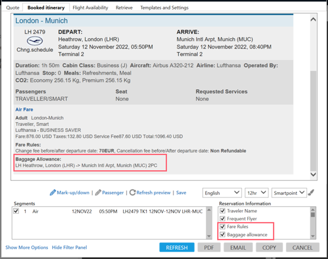
Task: Click the pencil Mark-up/down icon
Action: pos(53,193)
